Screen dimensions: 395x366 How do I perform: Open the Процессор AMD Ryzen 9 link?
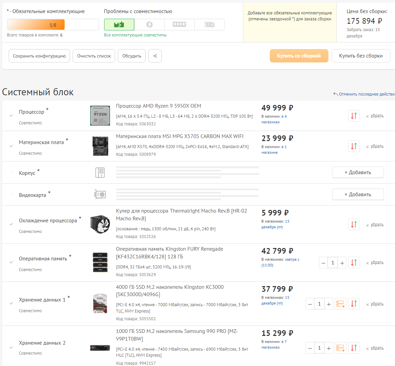[158, 106]
